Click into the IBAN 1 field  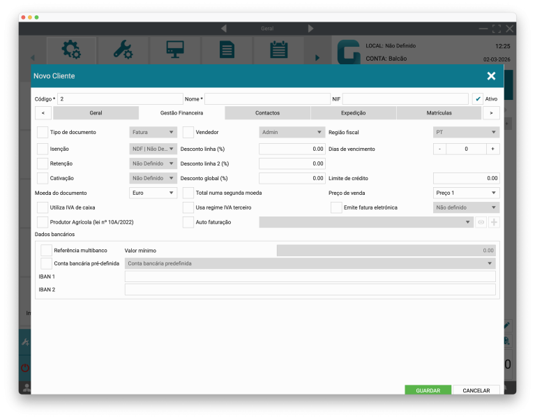click(x=310, y=277)
